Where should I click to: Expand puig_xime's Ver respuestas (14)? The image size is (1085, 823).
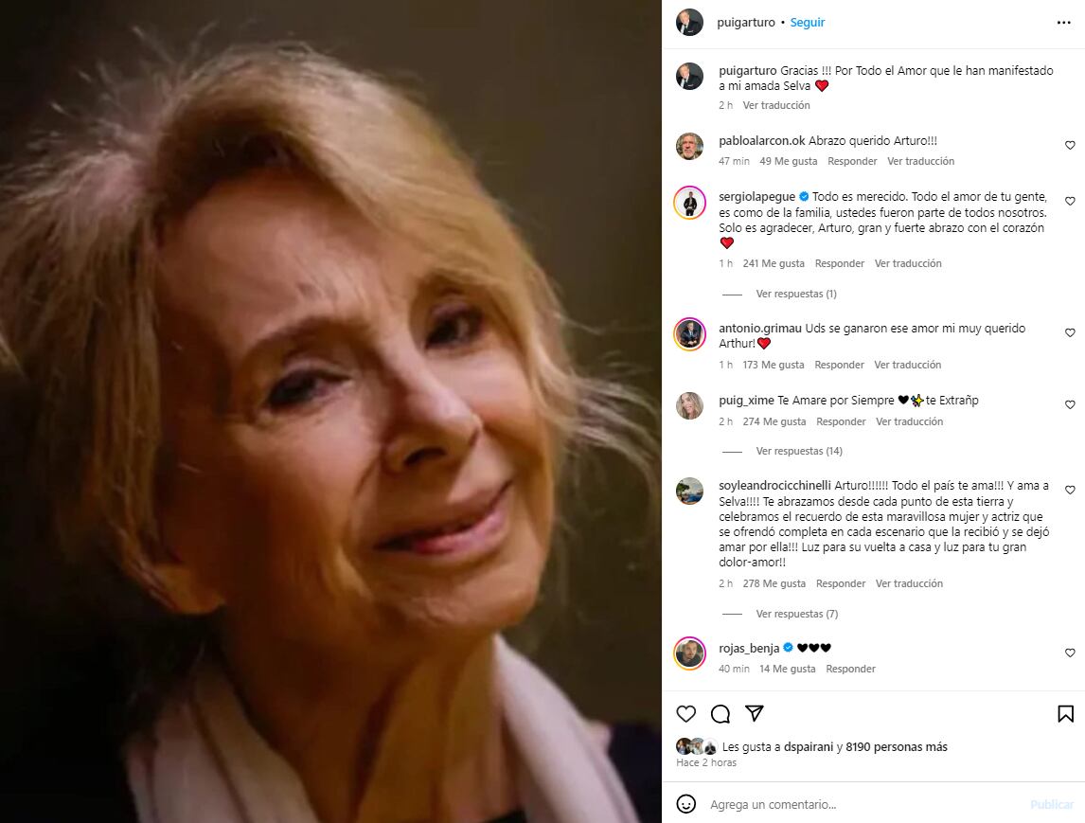pyautogui.click(x=798, y=451)
